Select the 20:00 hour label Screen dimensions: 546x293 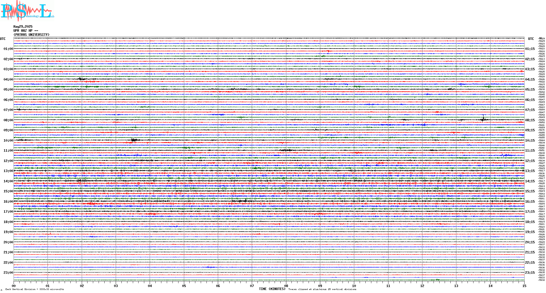(x=8, y=242)
